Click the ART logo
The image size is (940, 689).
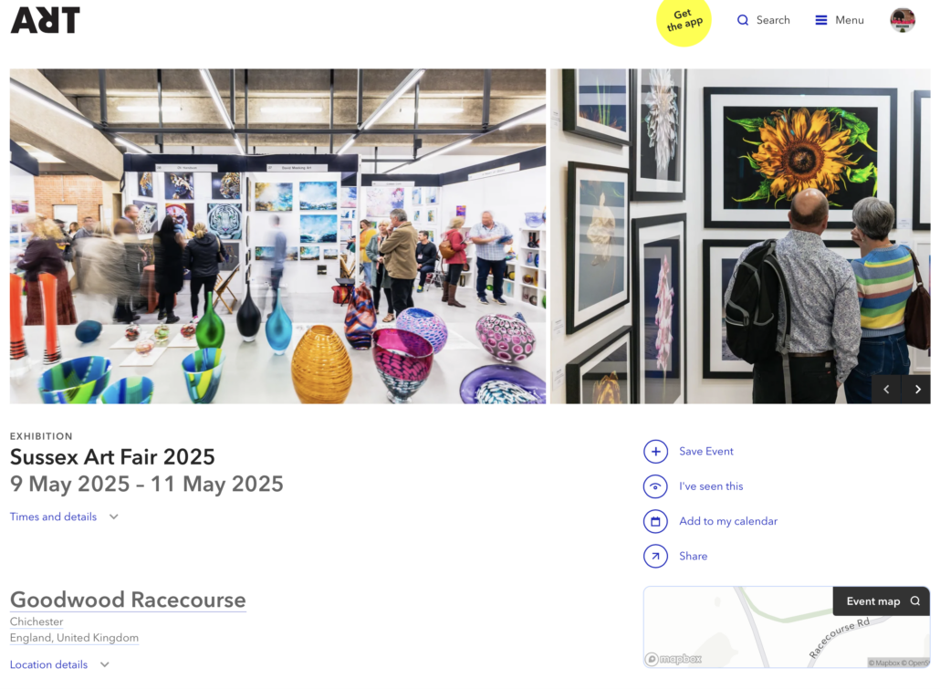(x=45, y=20)
